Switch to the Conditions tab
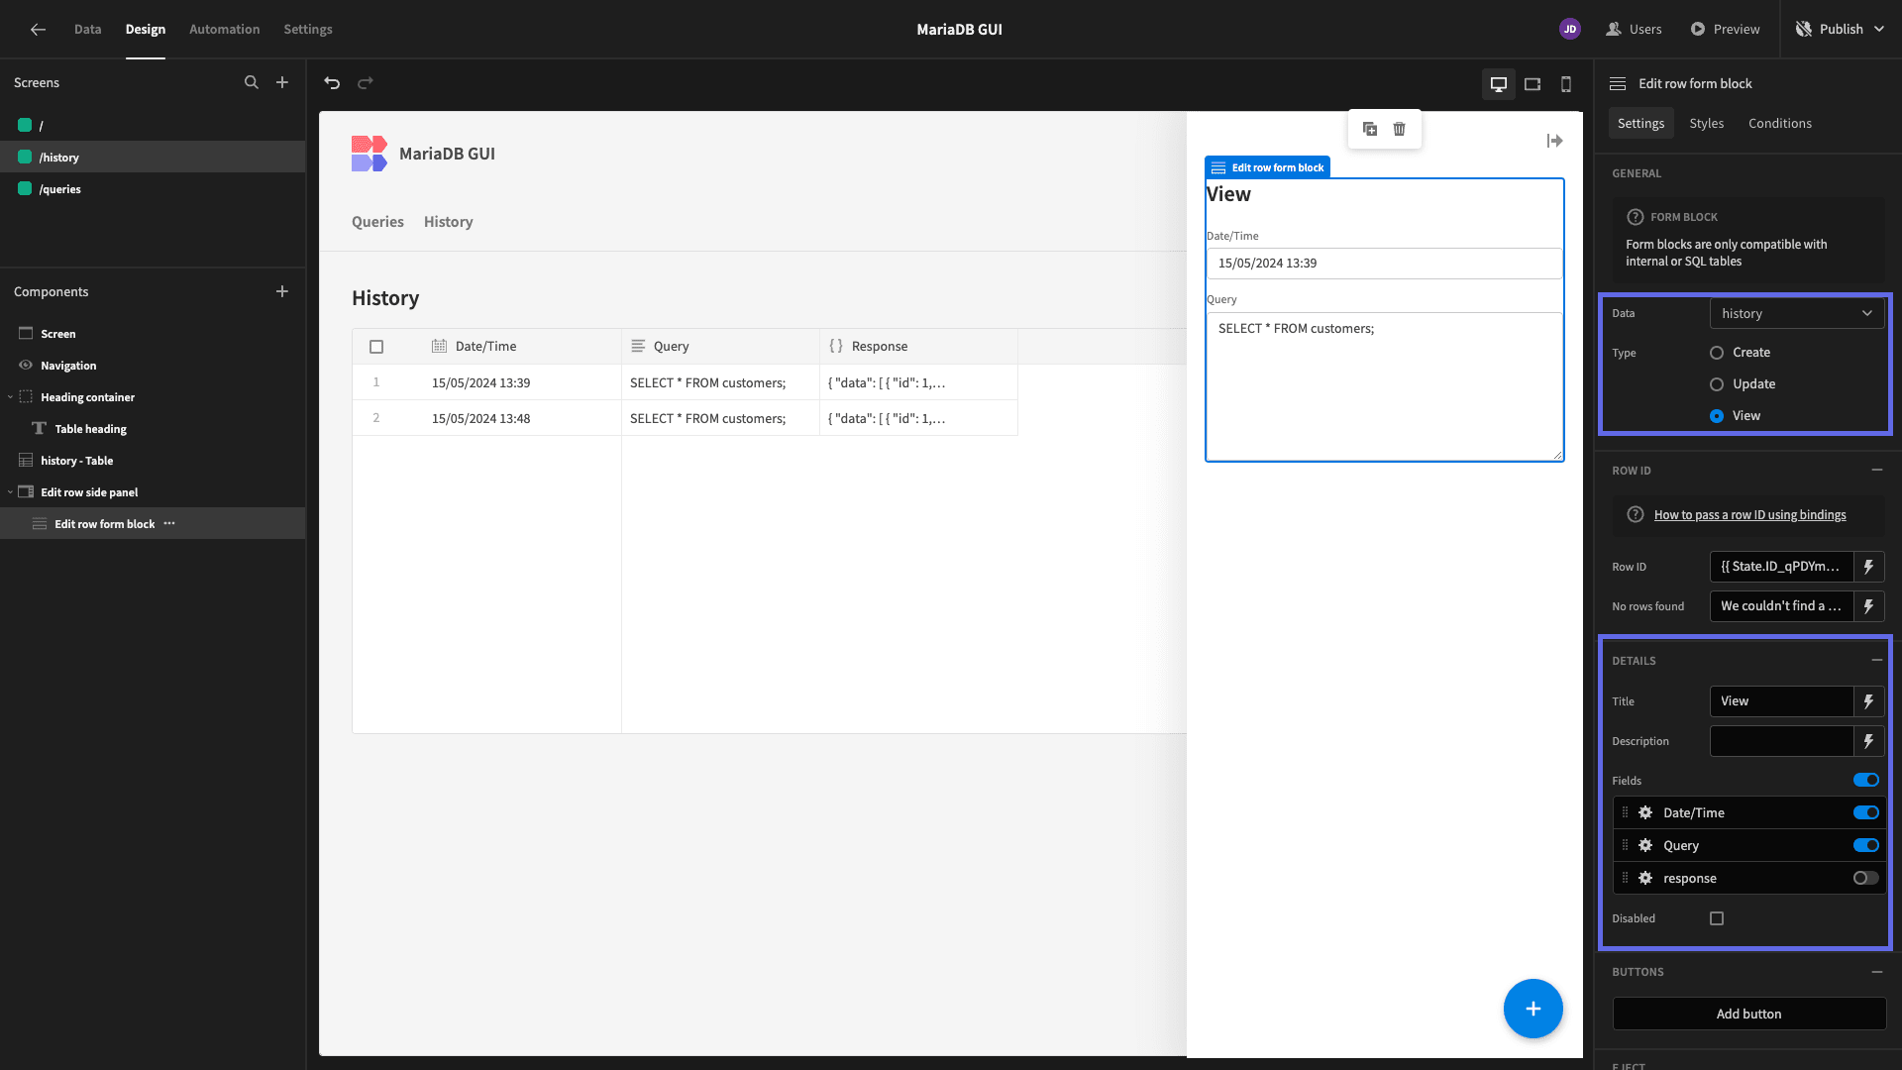This screenshot has width=1902, height=1070. 1780,123
